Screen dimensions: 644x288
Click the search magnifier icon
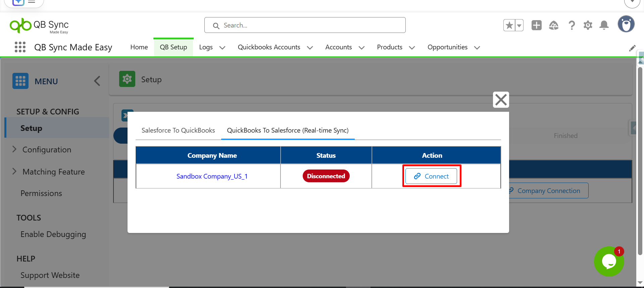coord(216,26)
